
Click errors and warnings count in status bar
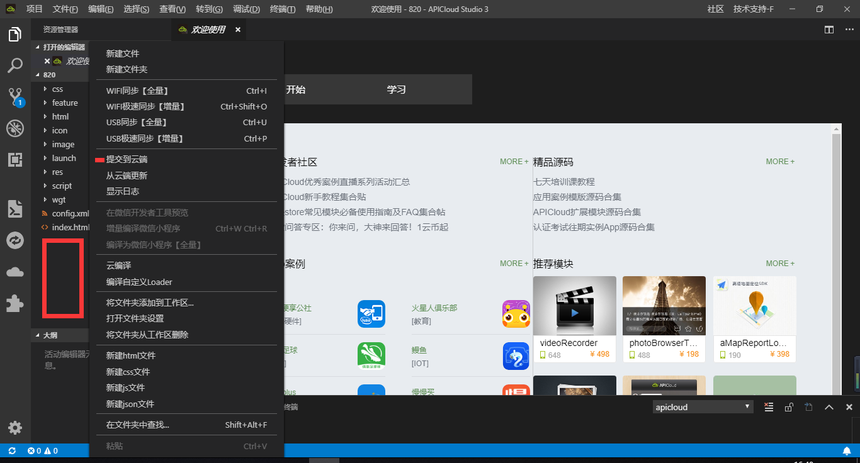[43, 450]
